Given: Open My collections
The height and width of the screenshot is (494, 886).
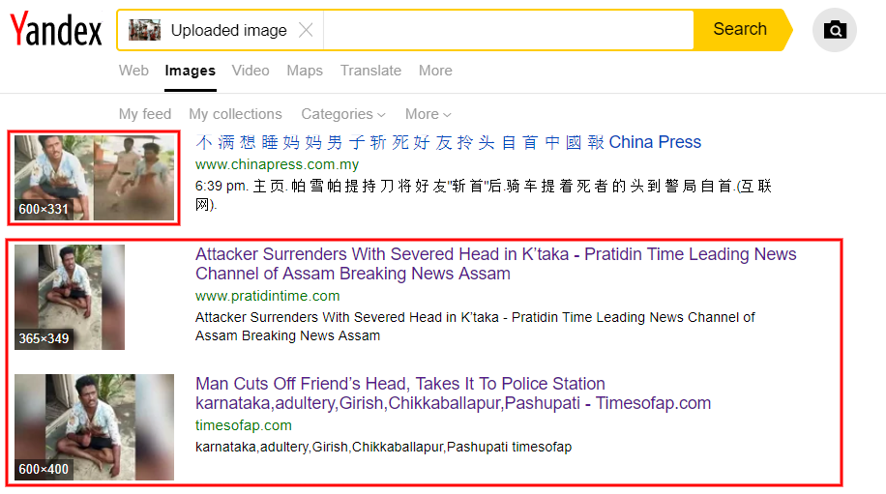Looking at the screenshot, I should 235,114.
